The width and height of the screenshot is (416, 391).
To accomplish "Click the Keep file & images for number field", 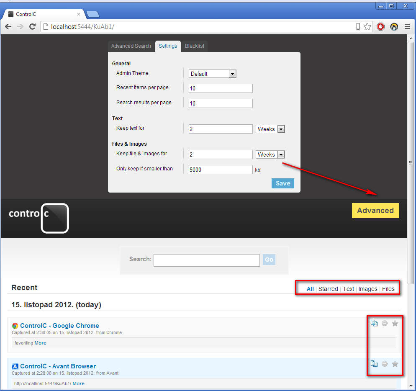I will click(221, 154).
